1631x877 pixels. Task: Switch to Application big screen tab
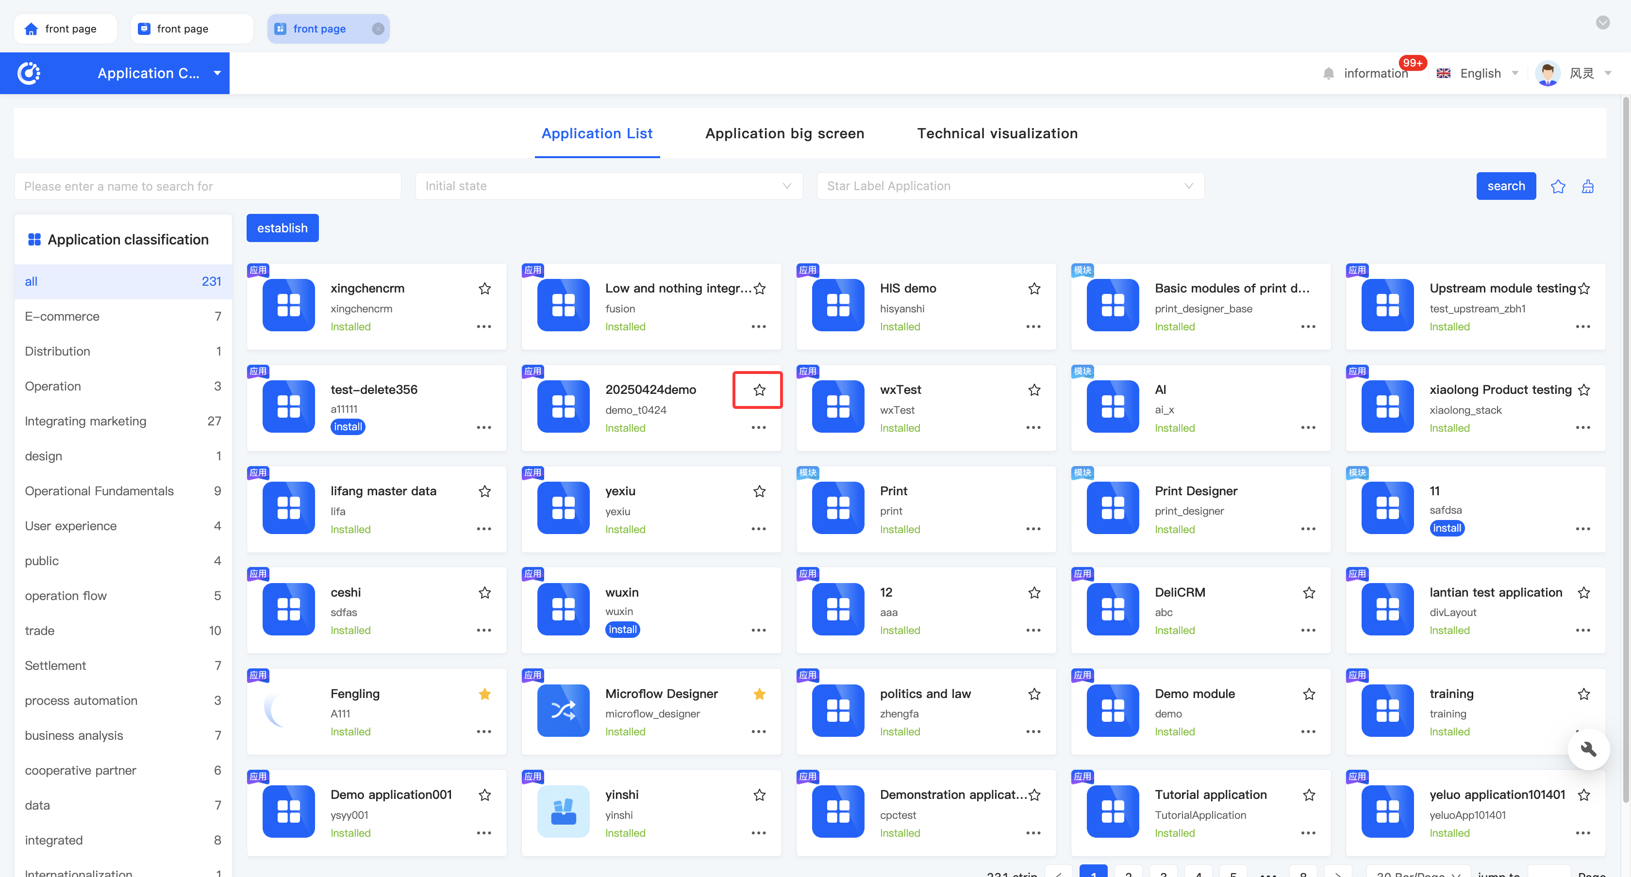(784, 133)
